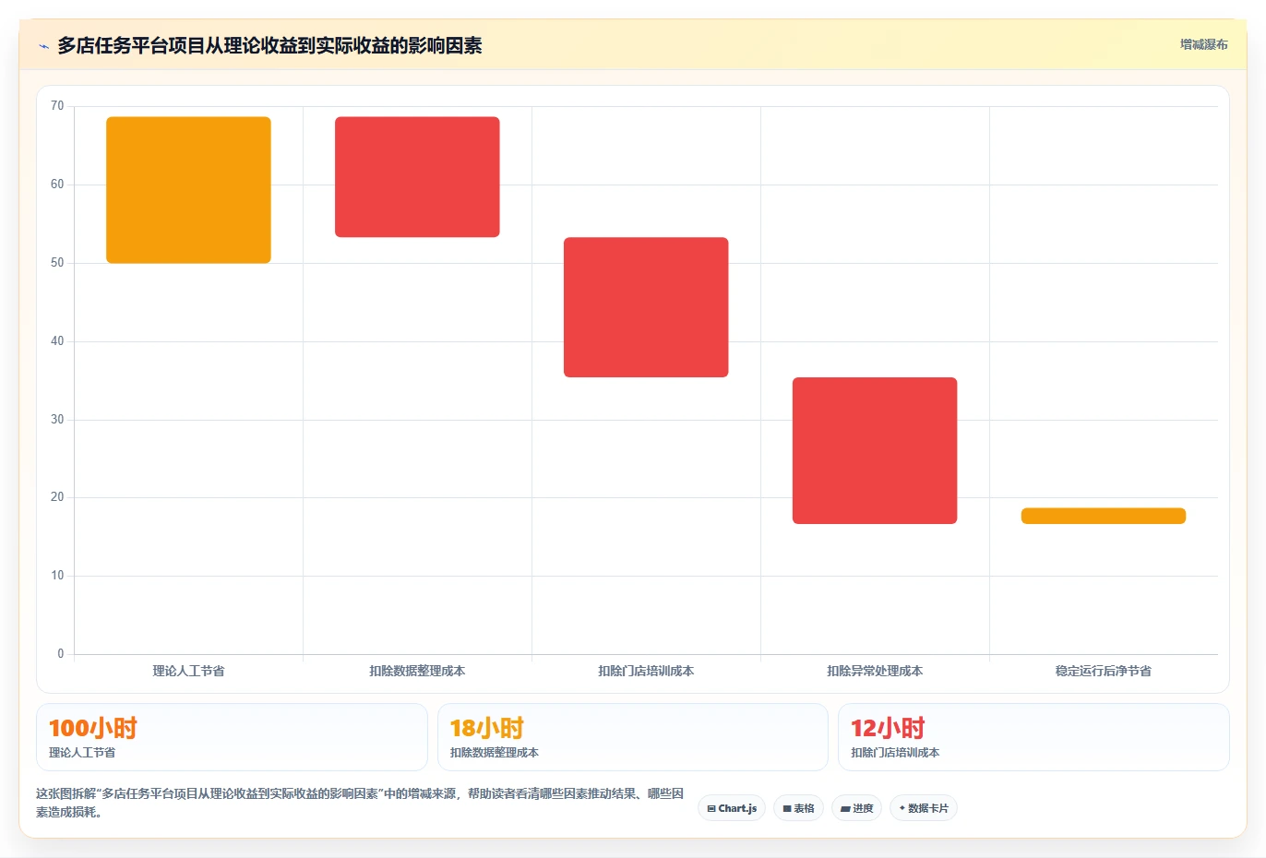Click the y-axis value 70
Image resolution: width=1266 pixels, height=858 pixels.
pyautogui.click(x=57, y=106)
